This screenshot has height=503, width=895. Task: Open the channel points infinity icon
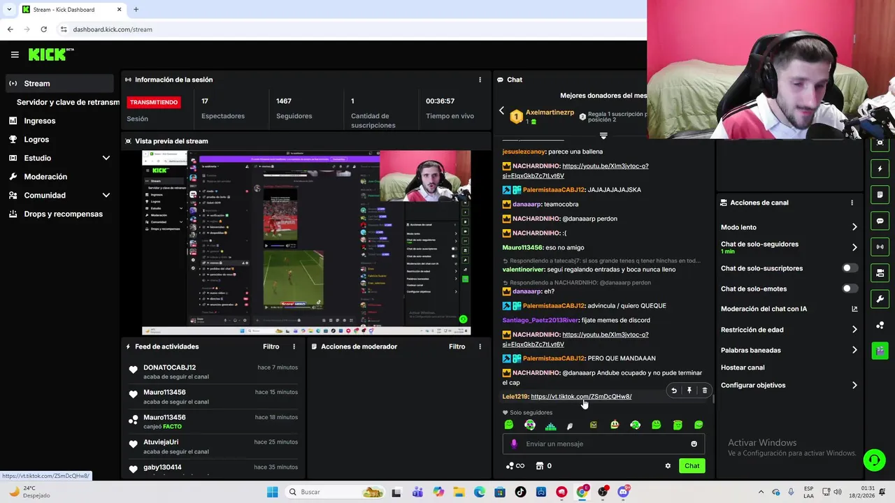point(515,466)
